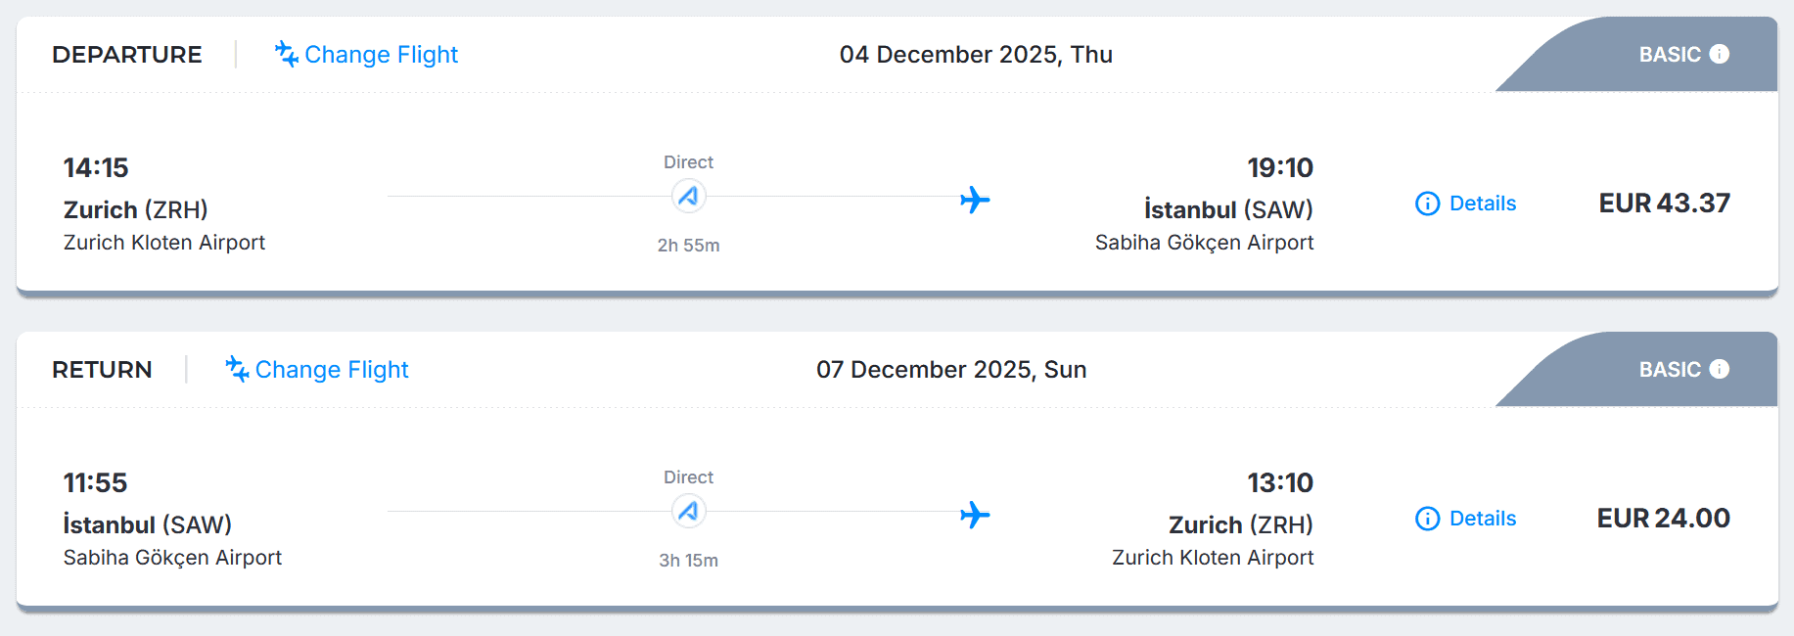
Task: Click the return Change Flight plane icon
Action: [x=237, y=369]
